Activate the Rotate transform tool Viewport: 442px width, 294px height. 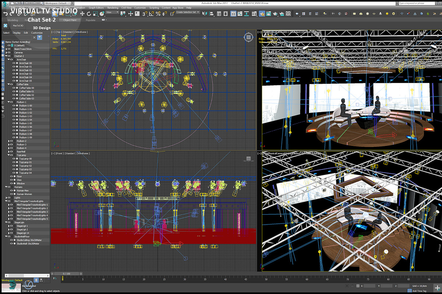pyautogui.click(x=89, y=14)
